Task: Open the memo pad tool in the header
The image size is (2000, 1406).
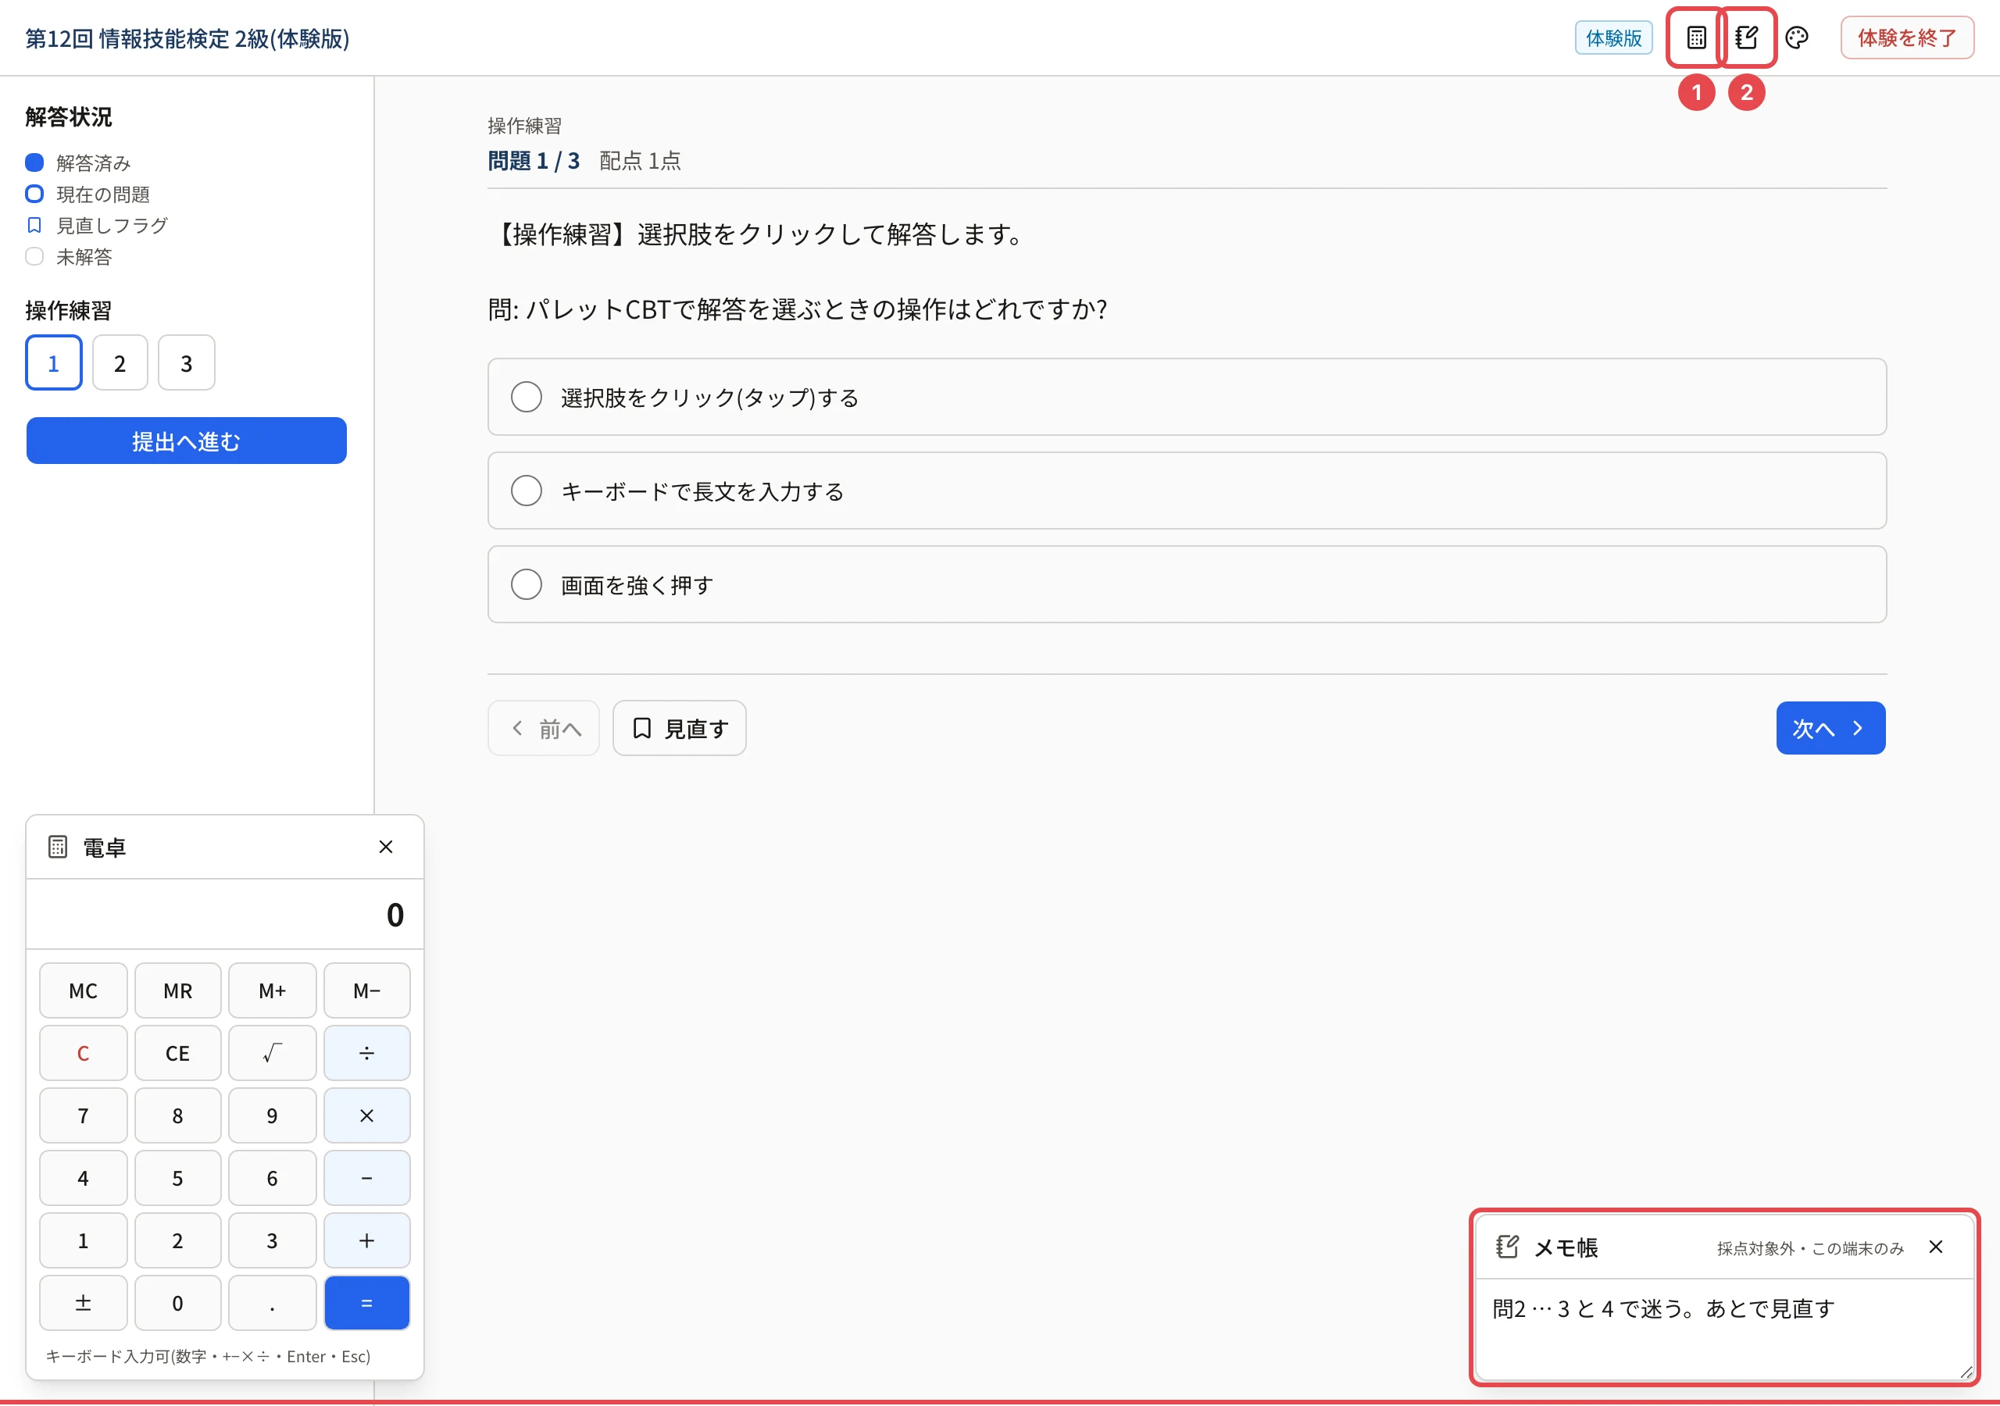Action: 1745,37
